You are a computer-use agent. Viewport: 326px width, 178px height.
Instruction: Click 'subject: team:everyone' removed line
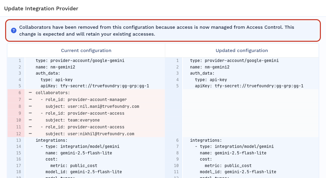click(73, 120)
